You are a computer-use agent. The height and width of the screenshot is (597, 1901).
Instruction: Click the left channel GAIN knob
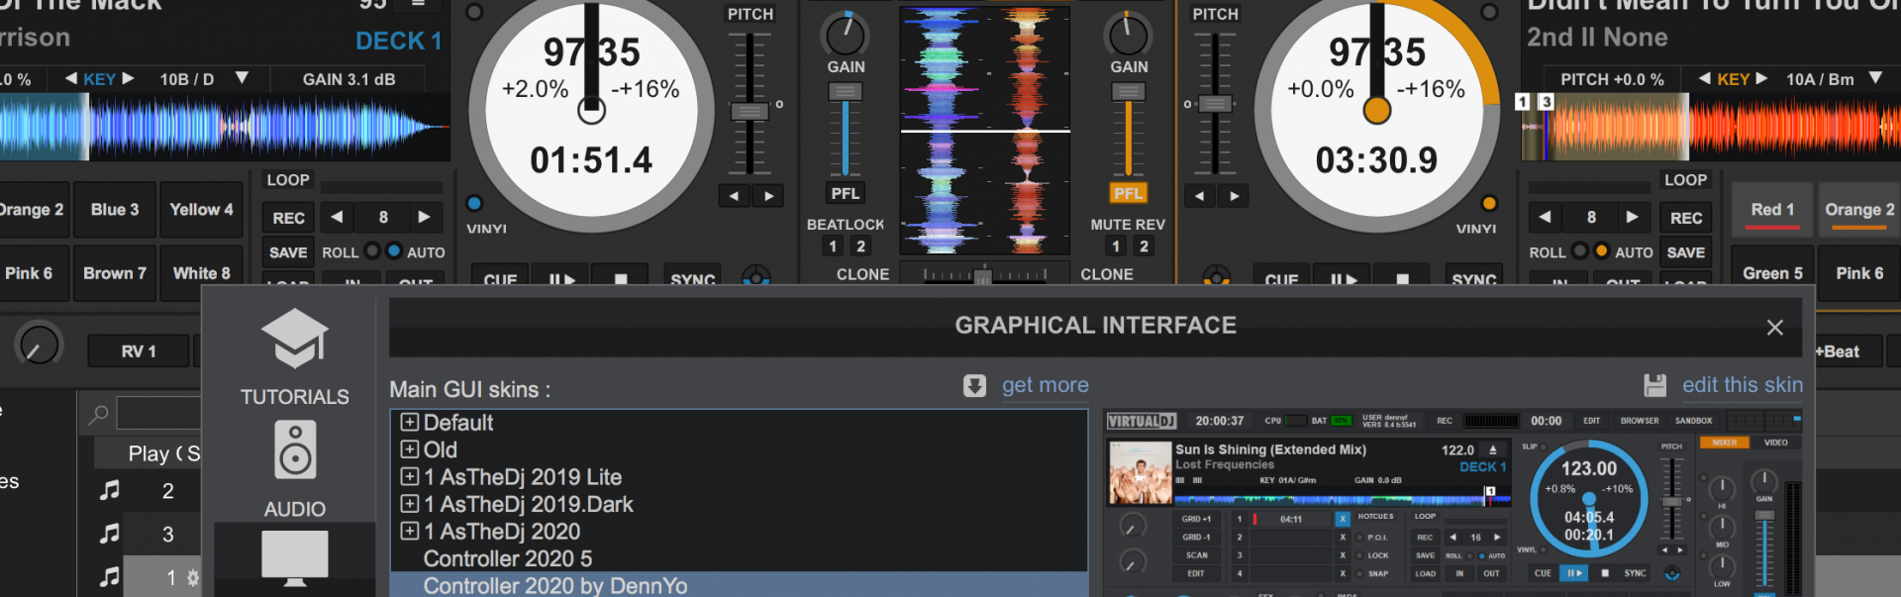click(x=845, y=35)
